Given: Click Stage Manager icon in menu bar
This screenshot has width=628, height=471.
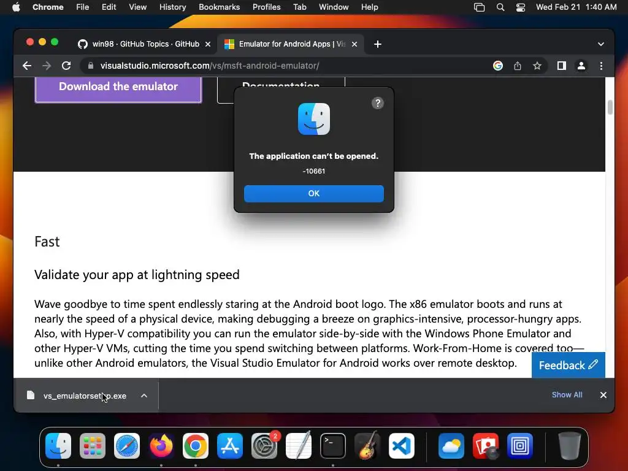Looking at the screenshot, I should 479,7.
